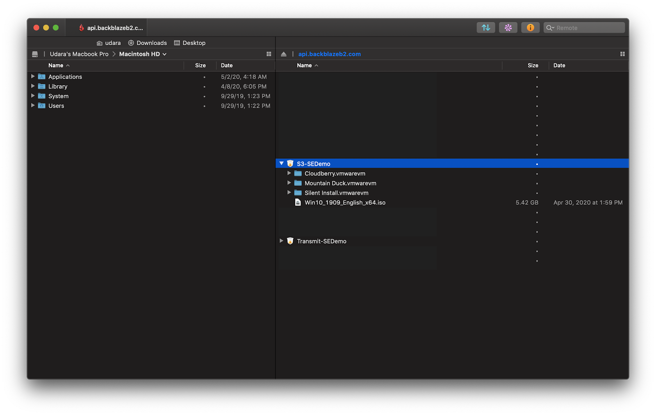
Task: Select the Win10_1909_English_x64.iso file name
Action: (x=345, y=203)
